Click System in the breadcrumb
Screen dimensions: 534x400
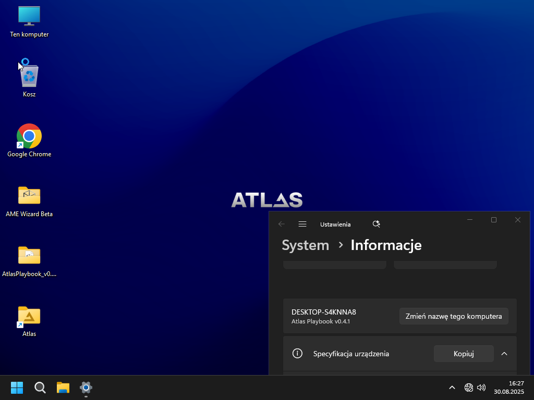point(305,245)
